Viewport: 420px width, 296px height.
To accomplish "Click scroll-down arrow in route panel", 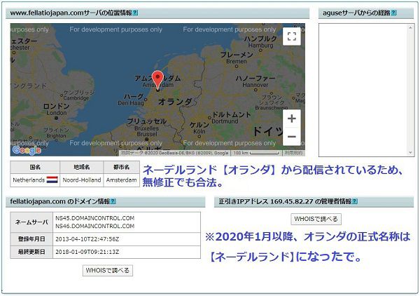I will 410,153.
